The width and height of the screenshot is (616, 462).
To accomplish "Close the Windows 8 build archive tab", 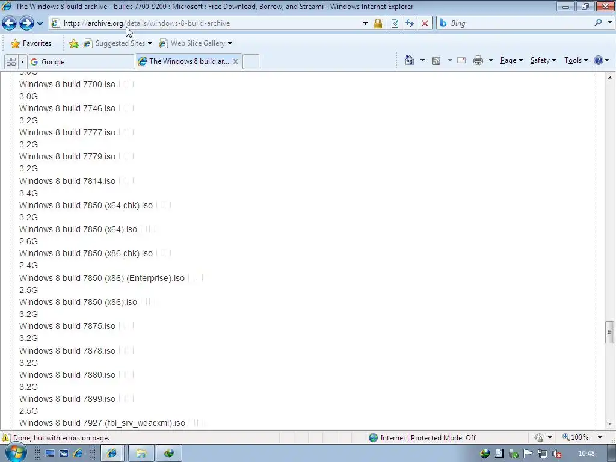I will tap(235, 61).
